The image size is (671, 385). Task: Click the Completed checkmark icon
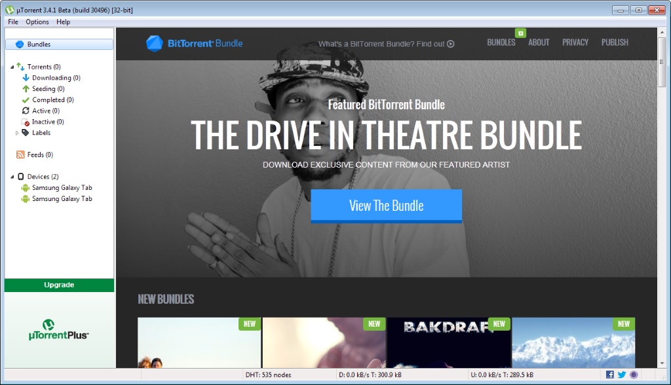coord(26,100)
